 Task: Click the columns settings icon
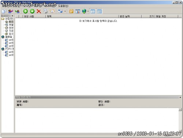tap(78, 11)
